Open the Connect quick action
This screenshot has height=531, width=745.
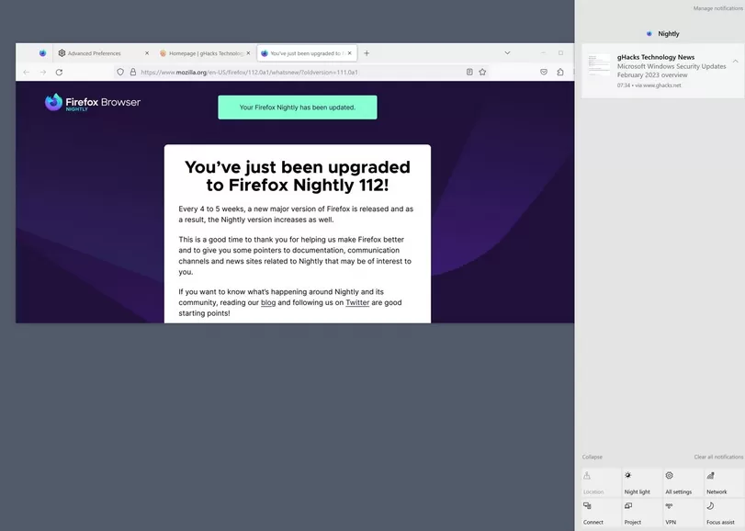pos(601,513)
